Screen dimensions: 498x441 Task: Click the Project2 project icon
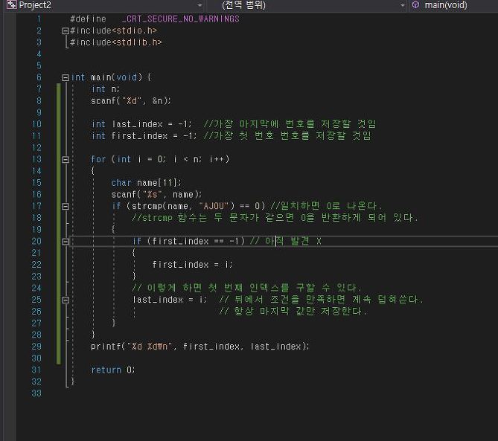pos(11,4)
